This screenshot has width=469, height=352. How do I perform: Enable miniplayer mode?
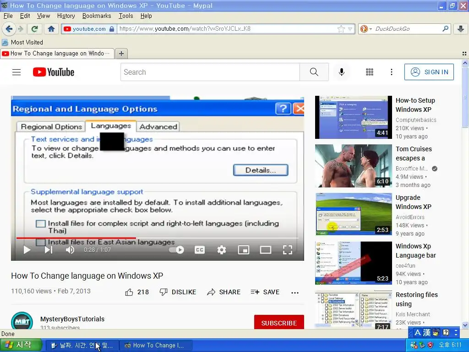[244, 250]
